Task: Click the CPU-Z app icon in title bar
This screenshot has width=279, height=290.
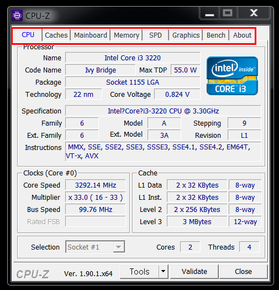Action: [17, 15]
